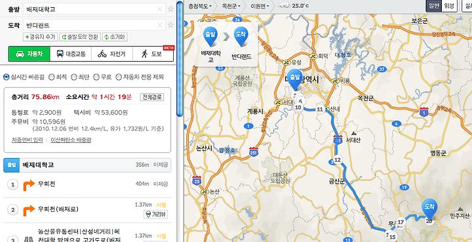472x242 pixels.
Task: Click the route 19 road marker
Action: tap(404, 187)
